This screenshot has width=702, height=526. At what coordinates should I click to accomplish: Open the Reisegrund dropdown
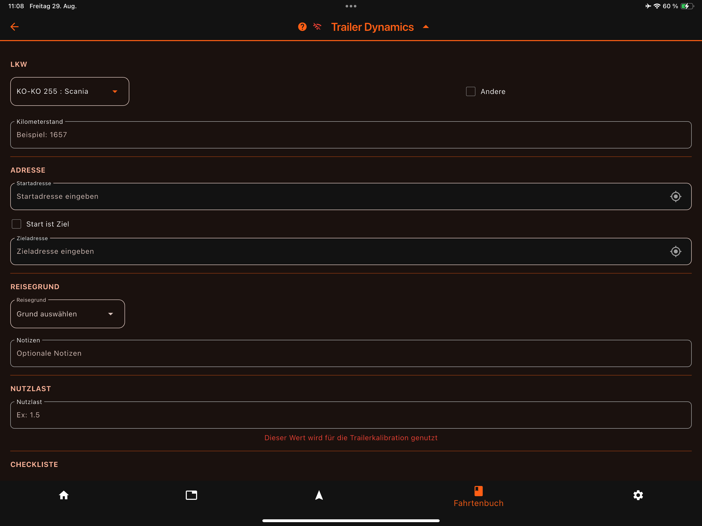pos(68,314)
